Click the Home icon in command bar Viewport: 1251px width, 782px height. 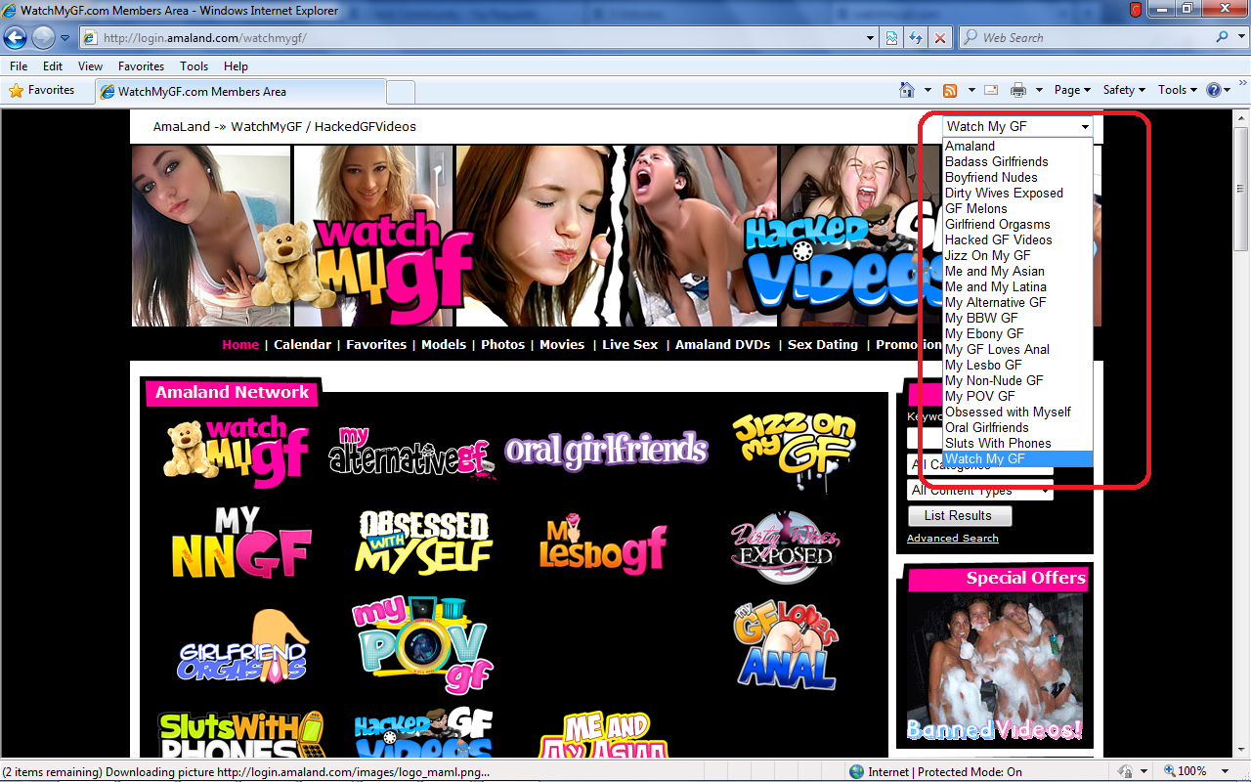(x=907, y=90)
